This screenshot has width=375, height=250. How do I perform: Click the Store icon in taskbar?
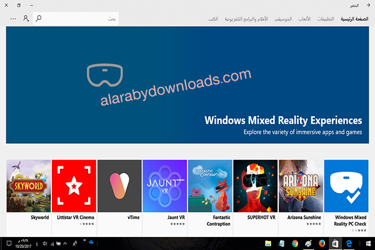point(335,244)
